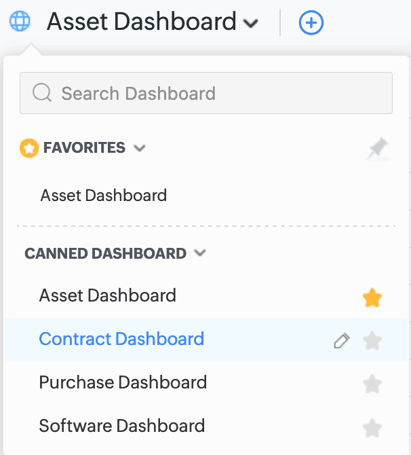
Task: Click the orange star badge beside Favorites
Action: [x=29, y=148]
